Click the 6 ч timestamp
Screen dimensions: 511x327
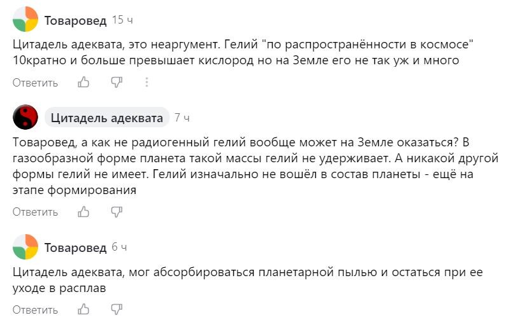click(x=119, y=247)
